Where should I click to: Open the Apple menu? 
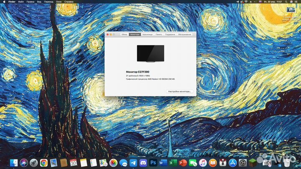pos(4,2)
